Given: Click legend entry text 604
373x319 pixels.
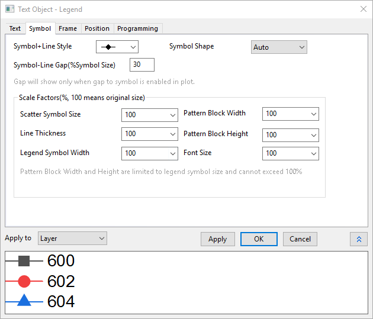Looking at the screenshot, I should 61,301.
